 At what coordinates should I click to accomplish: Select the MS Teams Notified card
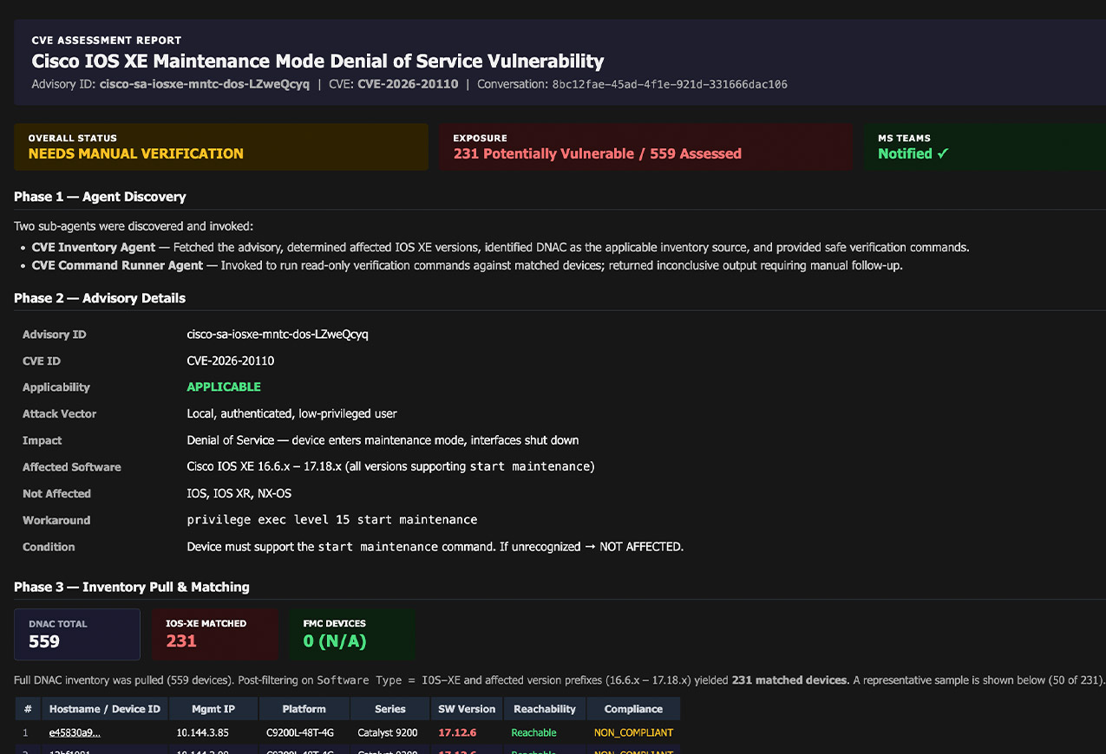[985, 146]
